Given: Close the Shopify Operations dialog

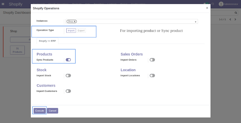Looking at the screenshot, I should pyautogui.click(x=207, y=8).
